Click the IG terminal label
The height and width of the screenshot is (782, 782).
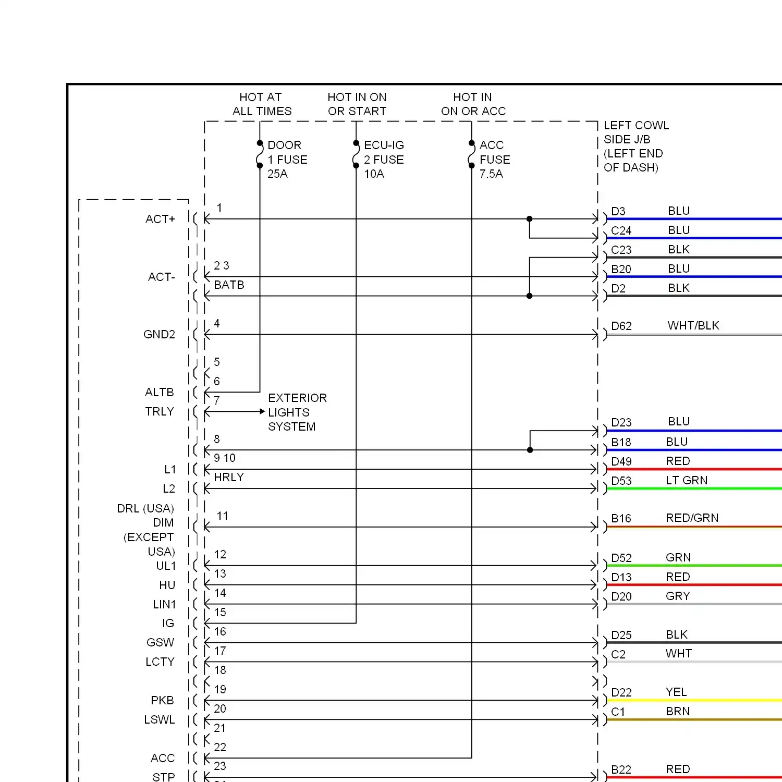pyautogui.click(x=168, y=623)
